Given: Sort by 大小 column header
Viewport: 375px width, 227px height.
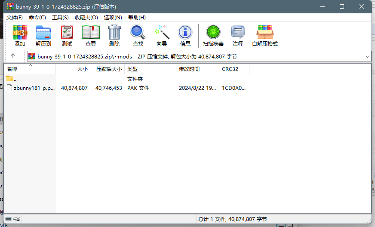Looking at the screenshot, I should (73, 69).
